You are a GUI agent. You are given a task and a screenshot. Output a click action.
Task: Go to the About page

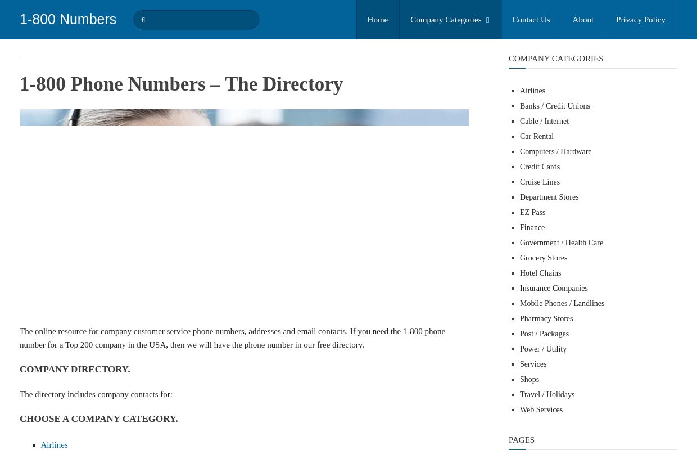tap(583, 20)
